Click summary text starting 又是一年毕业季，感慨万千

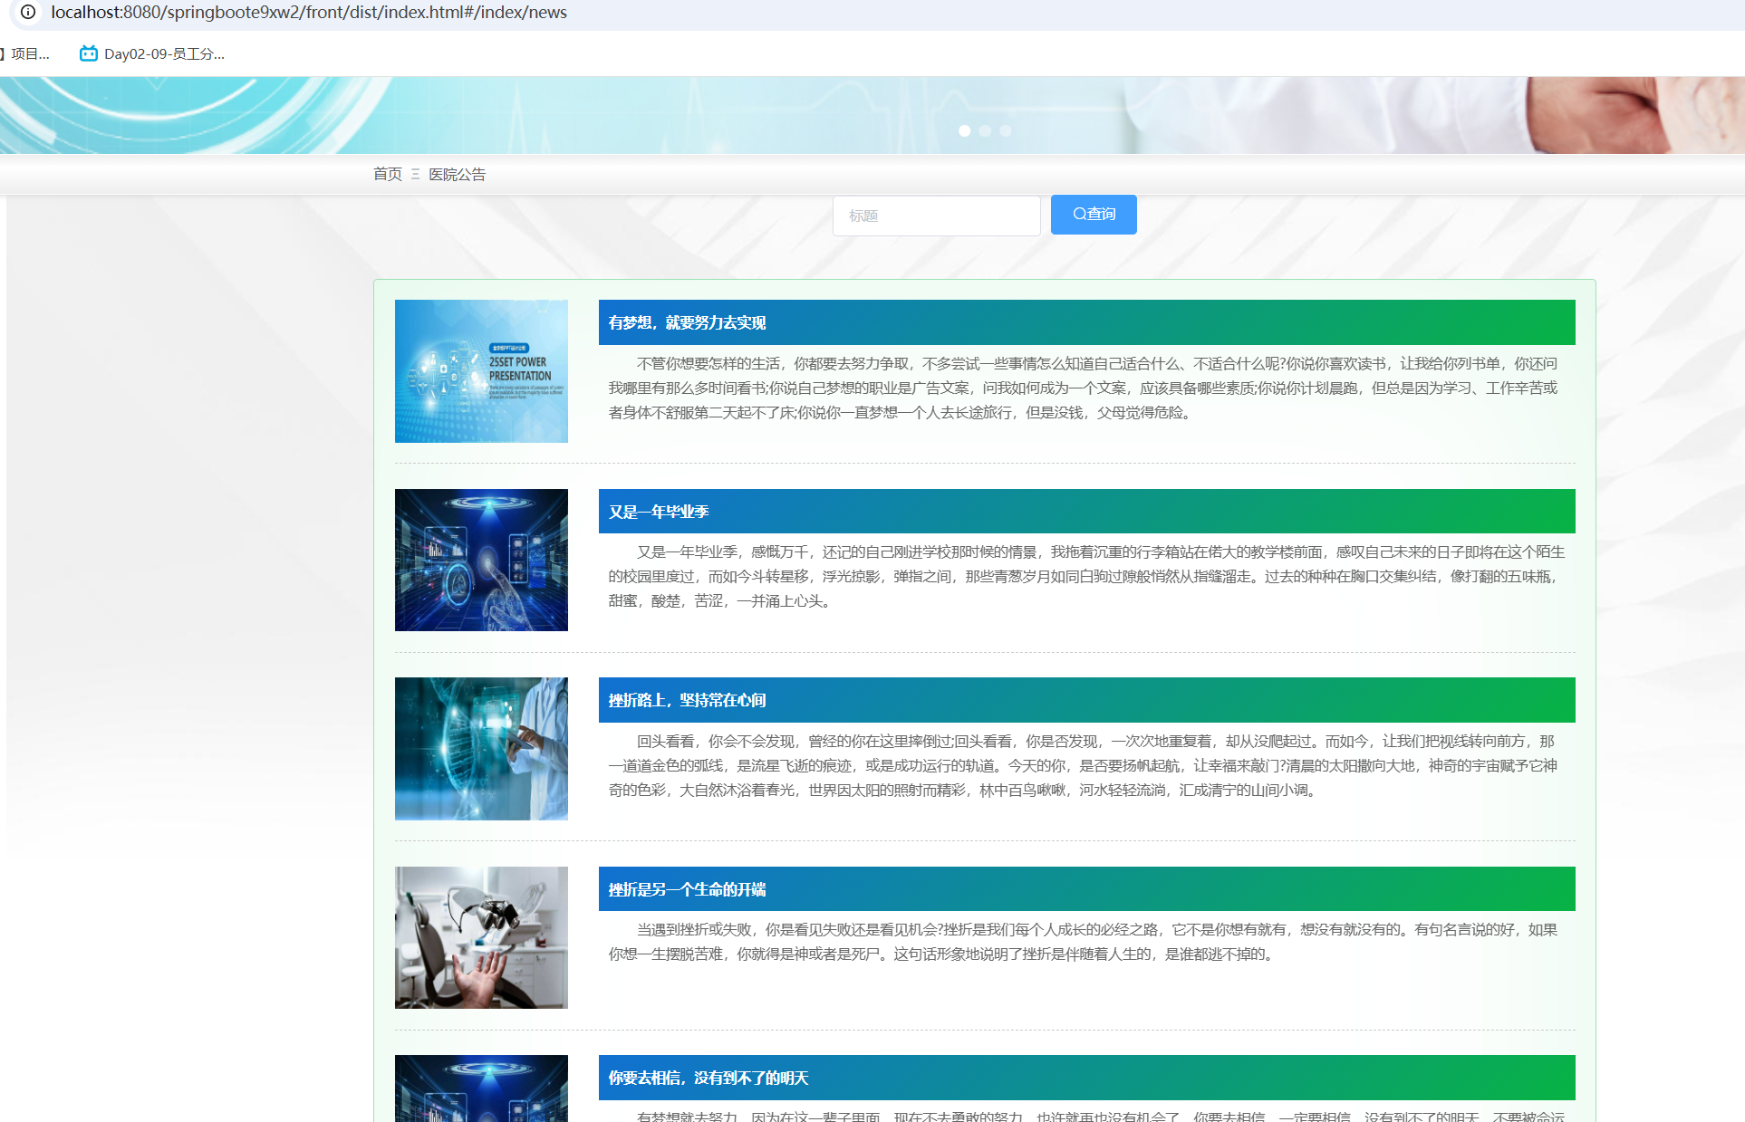(1086, 576)
